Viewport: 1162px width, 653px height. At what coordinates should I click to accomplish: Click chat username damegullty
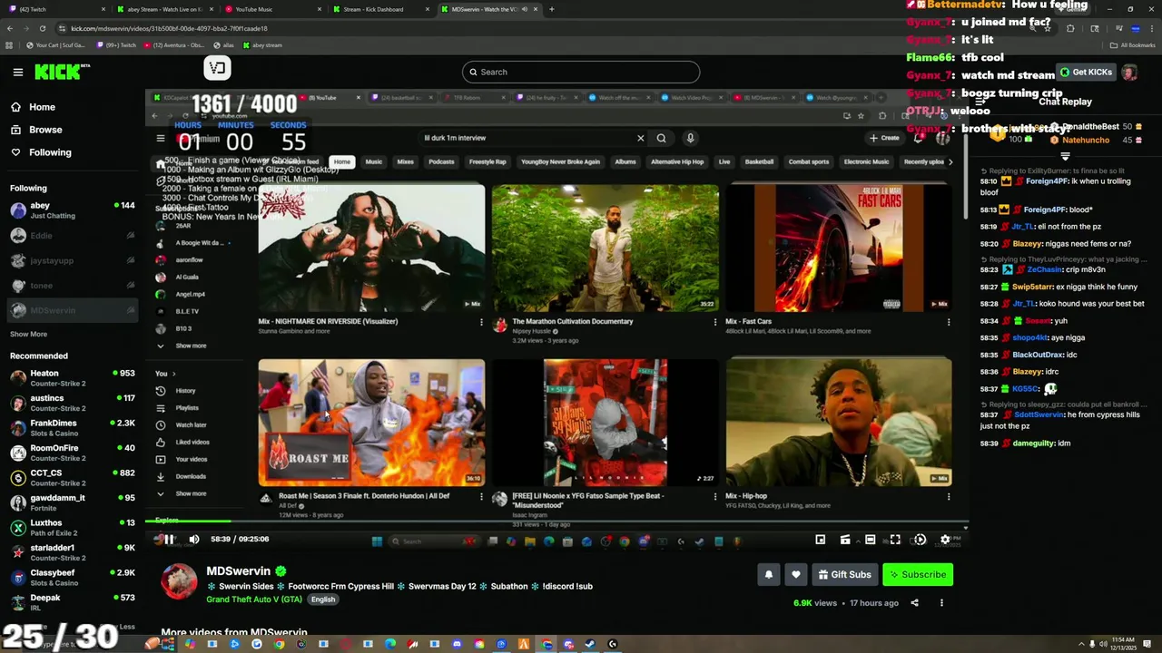coord(1033,443)
